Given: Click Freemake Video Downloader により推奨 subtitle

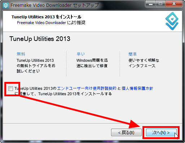Looking at the screenshot, I should coord(51,23).
